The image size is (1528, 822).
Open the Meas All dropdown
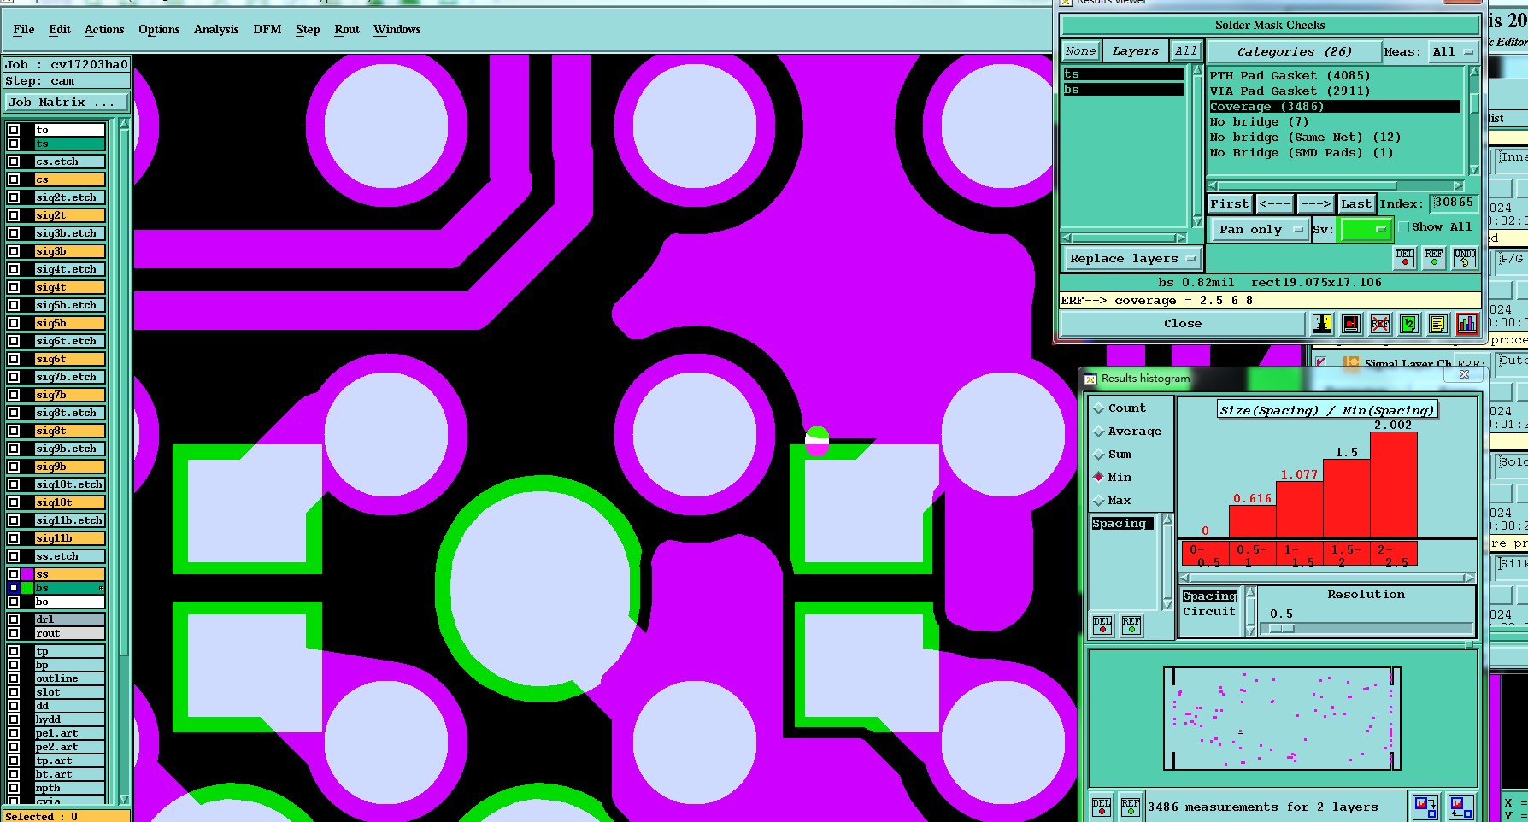(1452, 52)
